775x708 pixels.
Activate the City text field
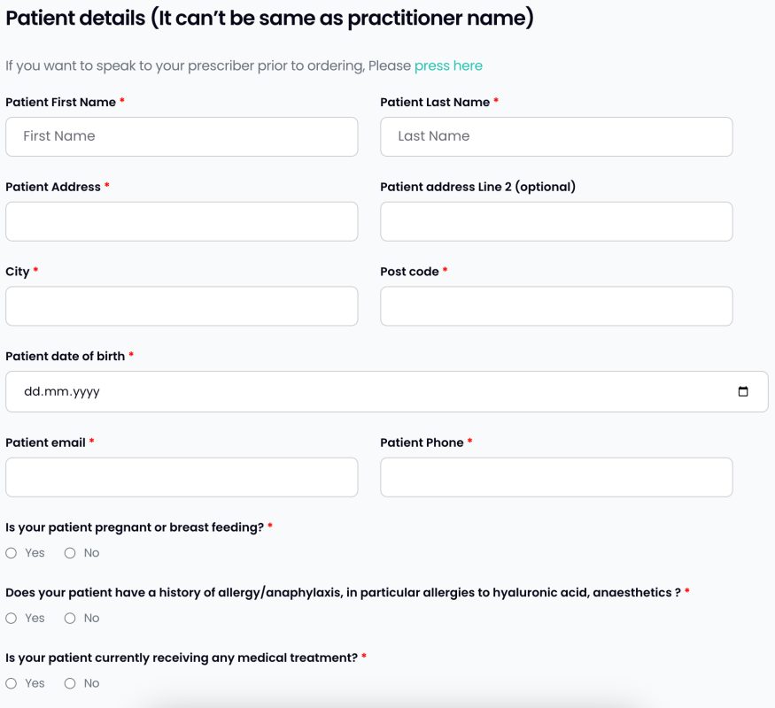point(182,306)
